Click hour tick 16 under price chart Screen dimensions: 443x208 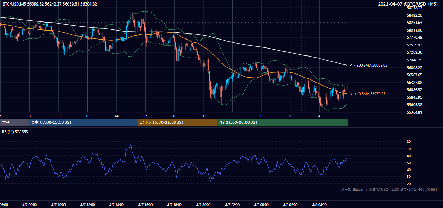click(x=146, y=116)
